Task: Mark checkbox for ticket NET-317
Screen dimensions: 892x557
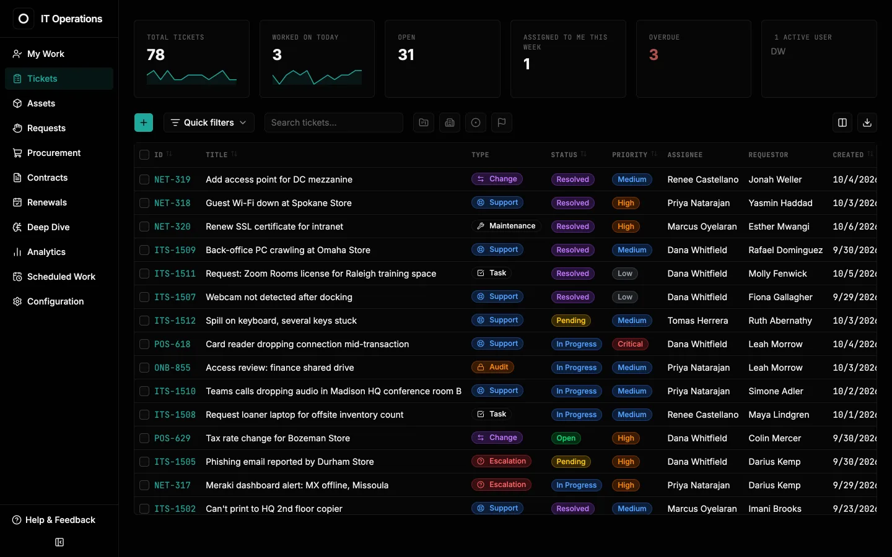Action: 144,485
